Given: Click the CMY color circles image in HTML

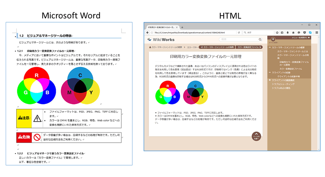Looking at the screenshot, I should (195, 93).
